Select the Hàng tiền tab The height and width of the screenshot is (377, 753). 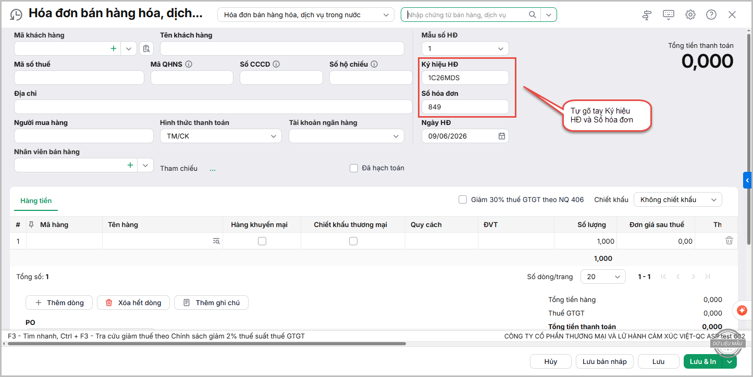(36, 200)
